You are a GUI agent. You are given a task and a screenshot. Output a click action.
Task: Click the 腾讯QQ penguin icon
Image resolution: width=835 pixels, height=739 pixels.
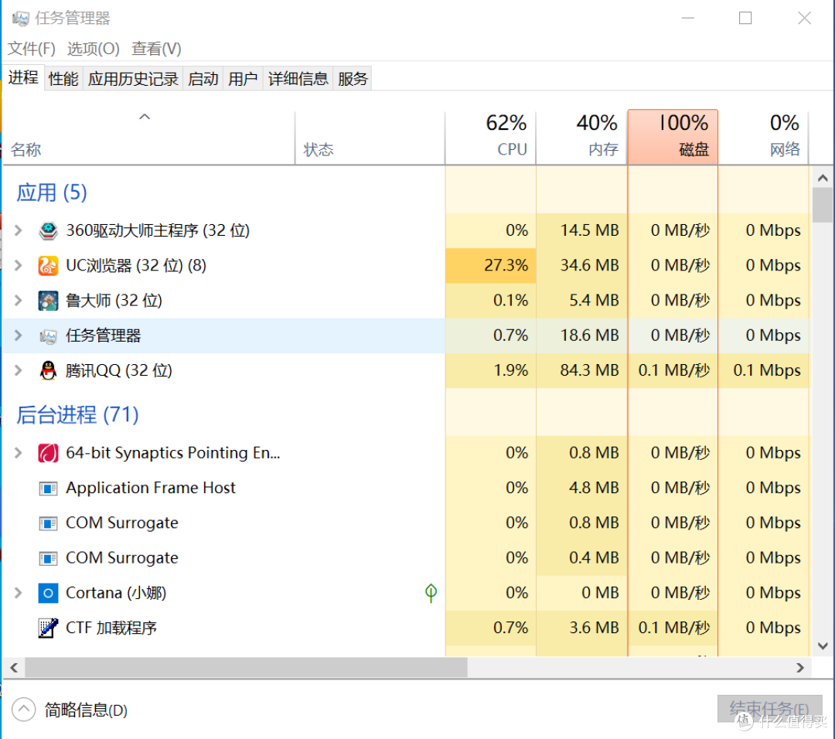tap(48, 370)
